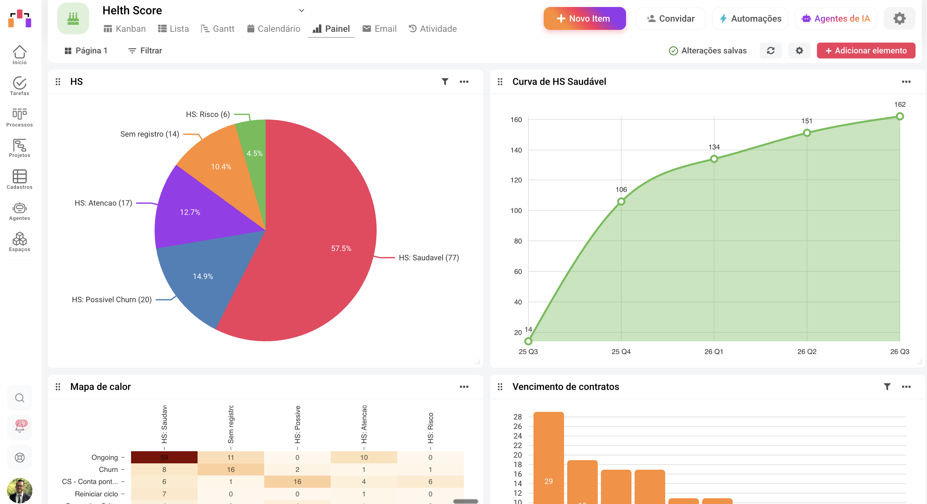Click the app logo at top left
The image size is (927, 504).
[20, 18]
